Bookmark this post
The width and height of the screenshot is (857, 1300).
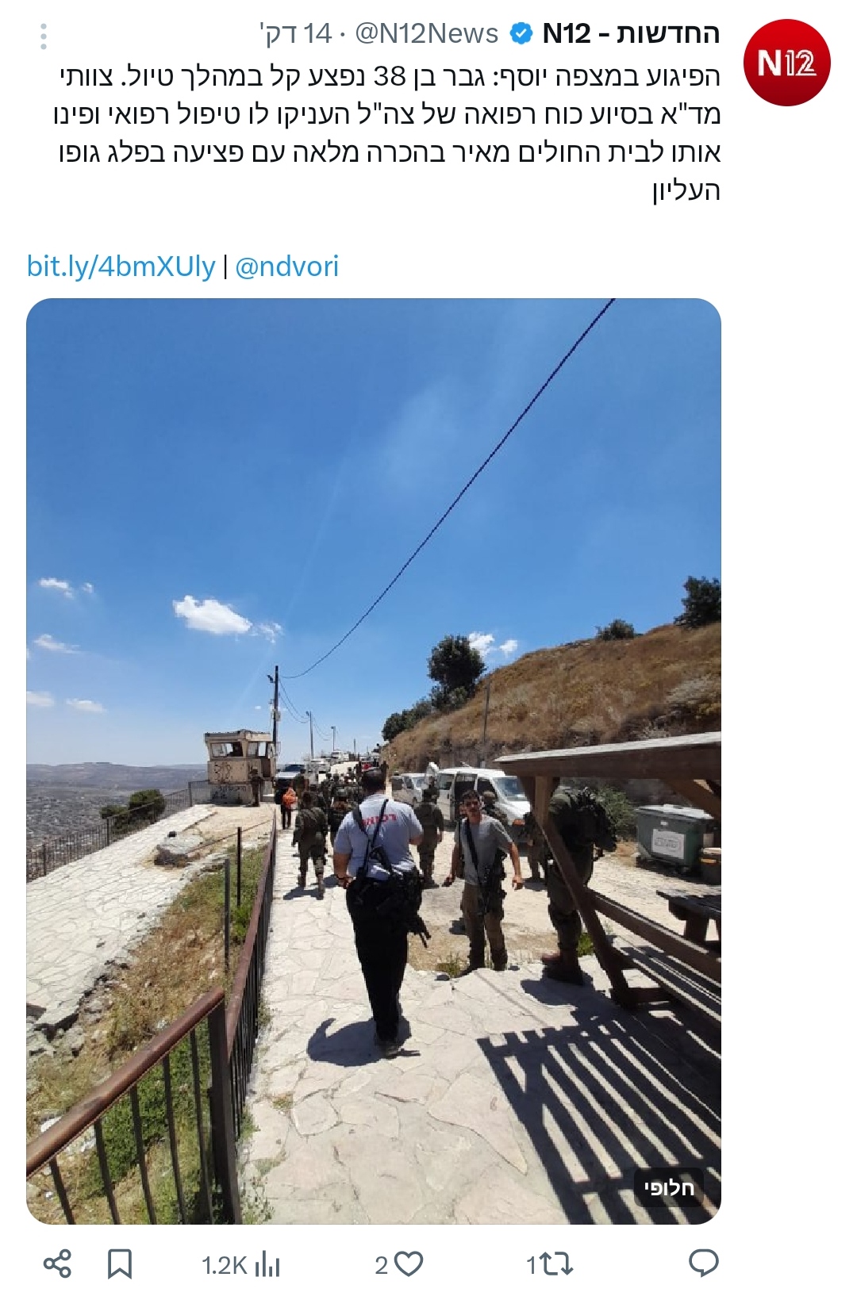[x=120, y=1264]
